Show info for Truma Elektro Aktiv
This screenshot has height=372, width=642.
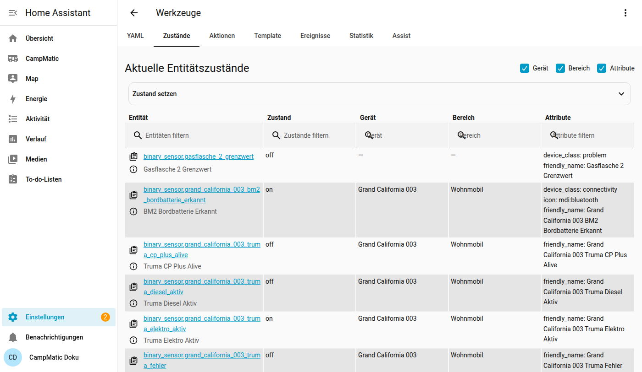point(133,340)
